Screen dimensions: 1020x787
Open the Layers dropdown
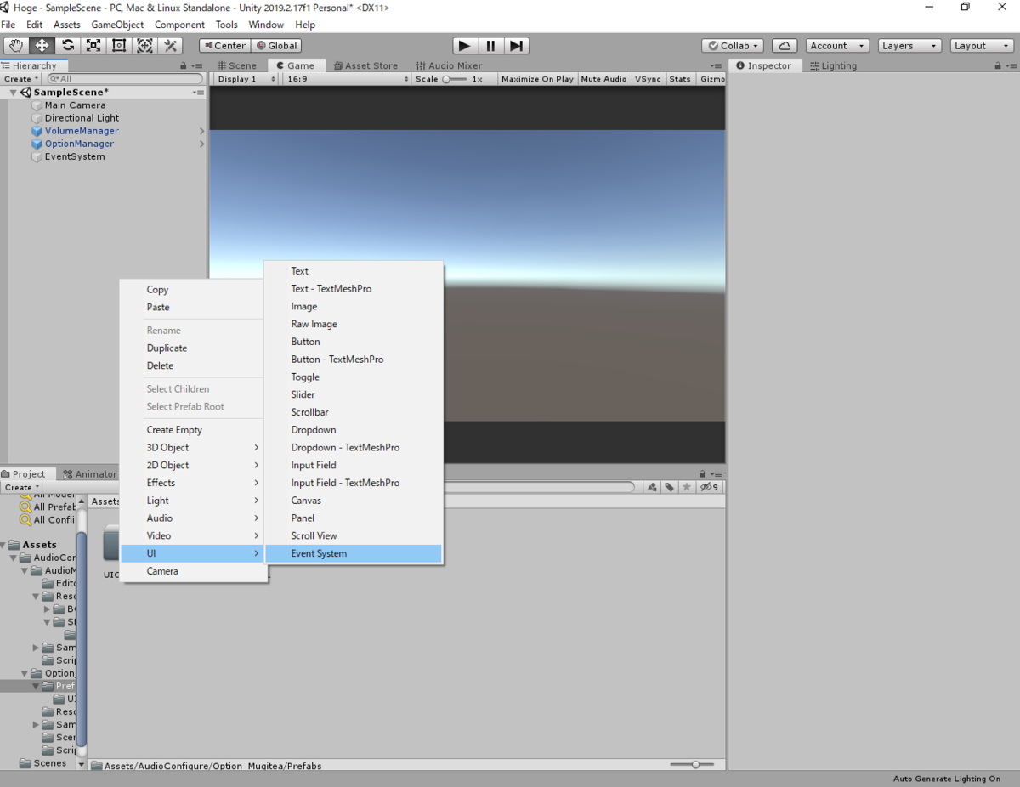pos(909,45)
